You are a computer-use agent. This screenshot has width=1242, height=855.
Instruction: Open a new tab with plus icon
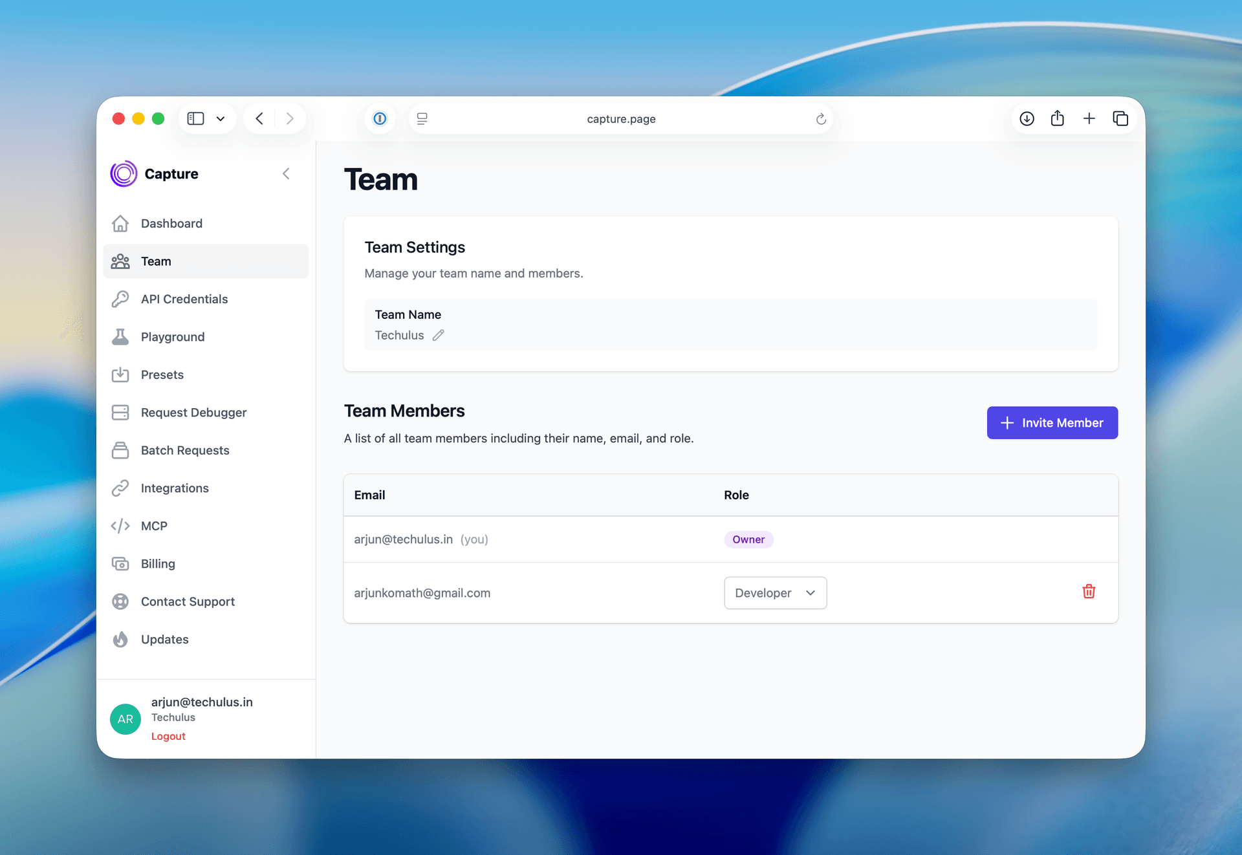click(x=1089, y=118)
